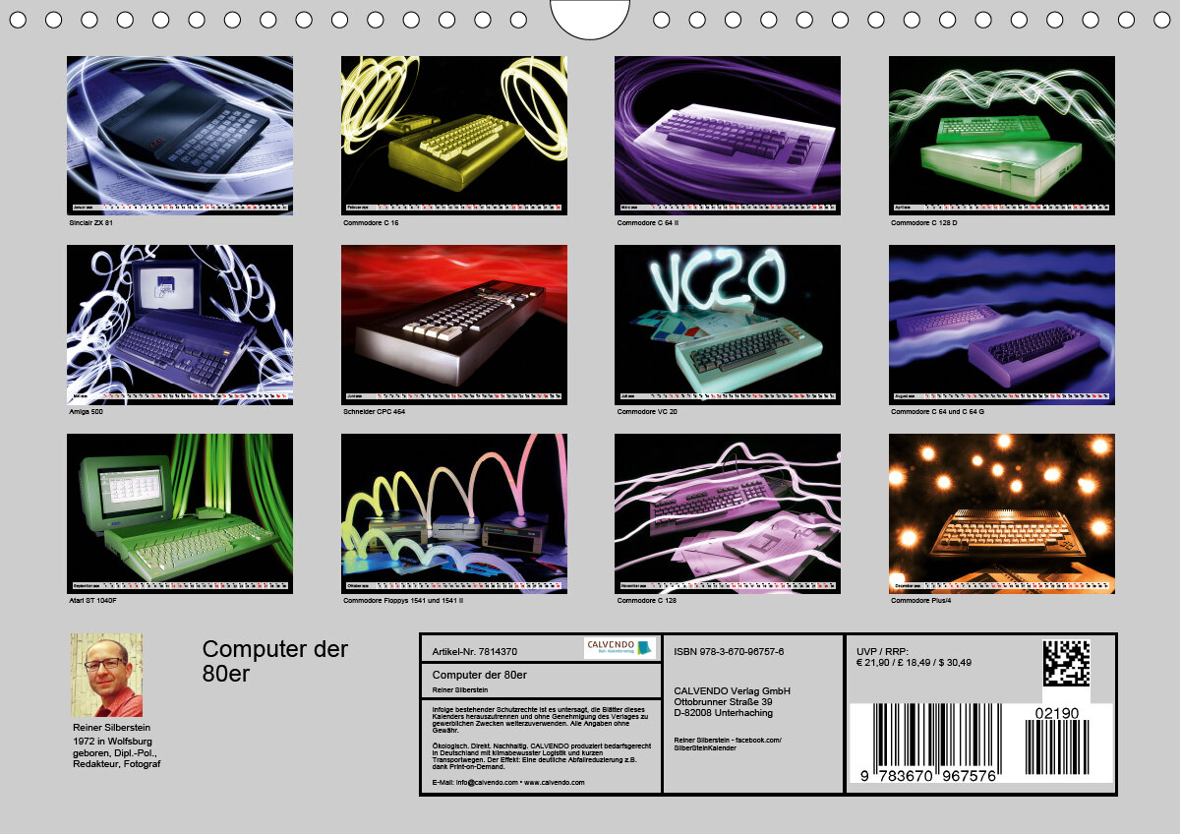Open the yellow Commodore C 16 image
This screenshot has height=834, width=1180.
pos(454,135)
